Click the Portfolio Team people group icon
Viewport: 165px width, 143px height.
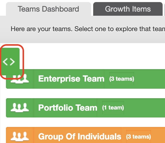(20, 107)
